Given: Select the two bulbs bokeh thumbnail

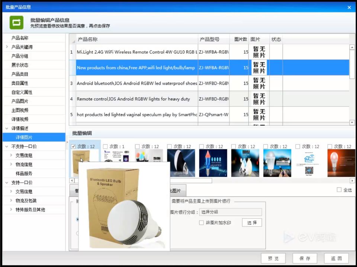Looking at the screenshot, I should point(245,163).
